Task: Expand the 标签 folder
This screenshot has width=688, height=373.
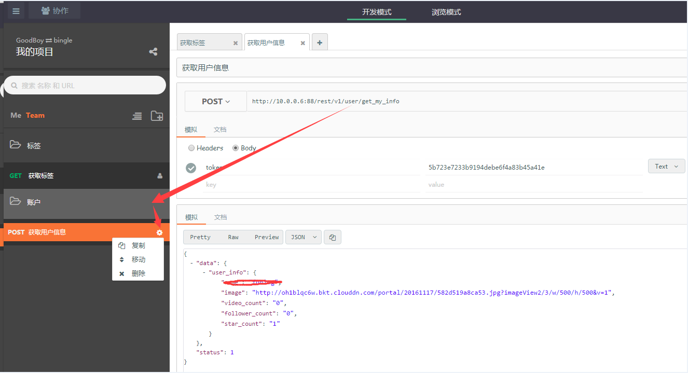Action: pyautogui.click(x=87, y=146)
